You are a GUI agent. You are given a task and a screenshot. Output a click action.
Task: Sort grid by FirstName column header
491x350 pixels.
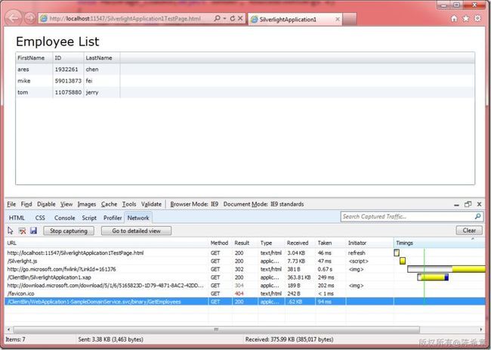(x=34, y=58)
